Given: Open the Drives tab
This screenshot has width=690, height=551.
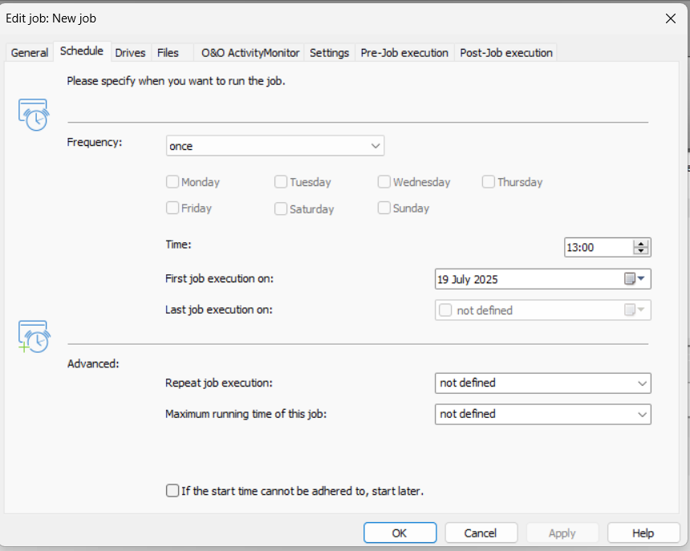Looking at the screenshot, I should click(x=130, y=52).
